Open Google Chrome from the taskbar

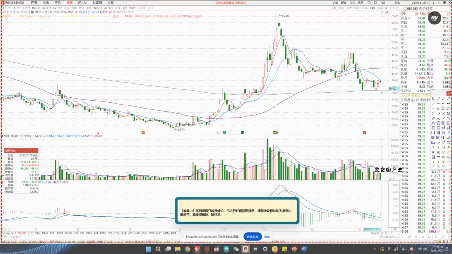coord(187,249)
